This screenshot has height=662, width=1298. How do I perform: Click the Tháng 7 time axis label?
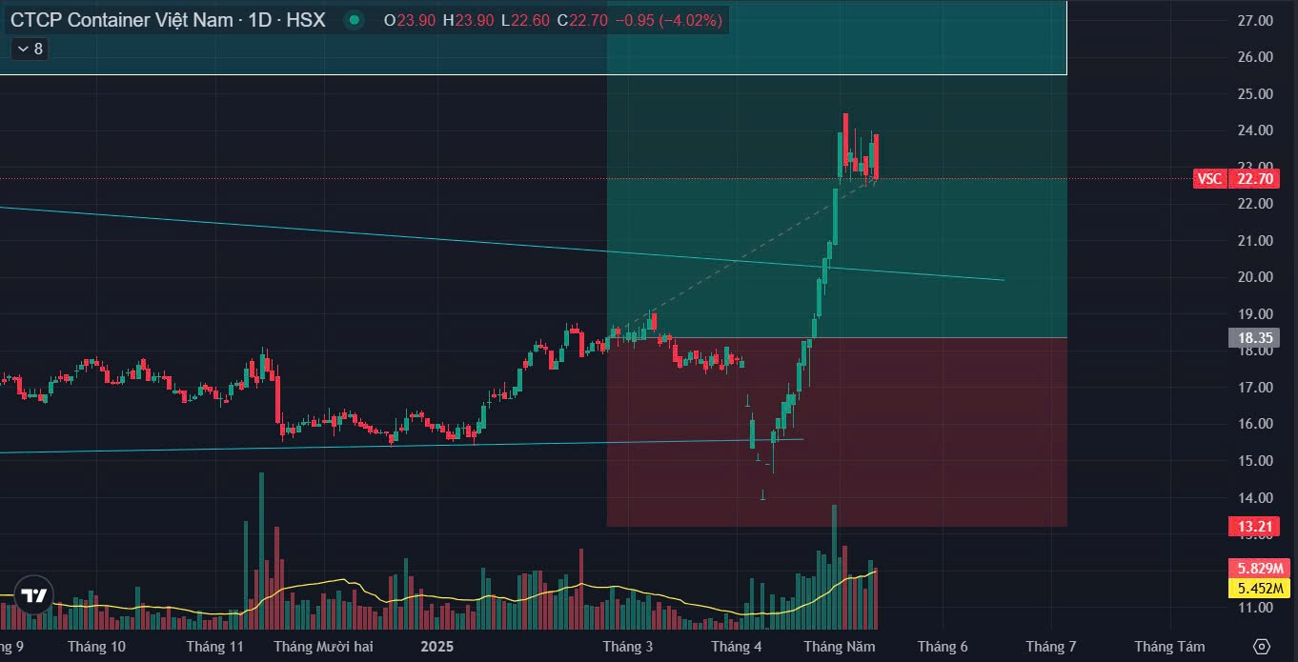[1051, 647]
